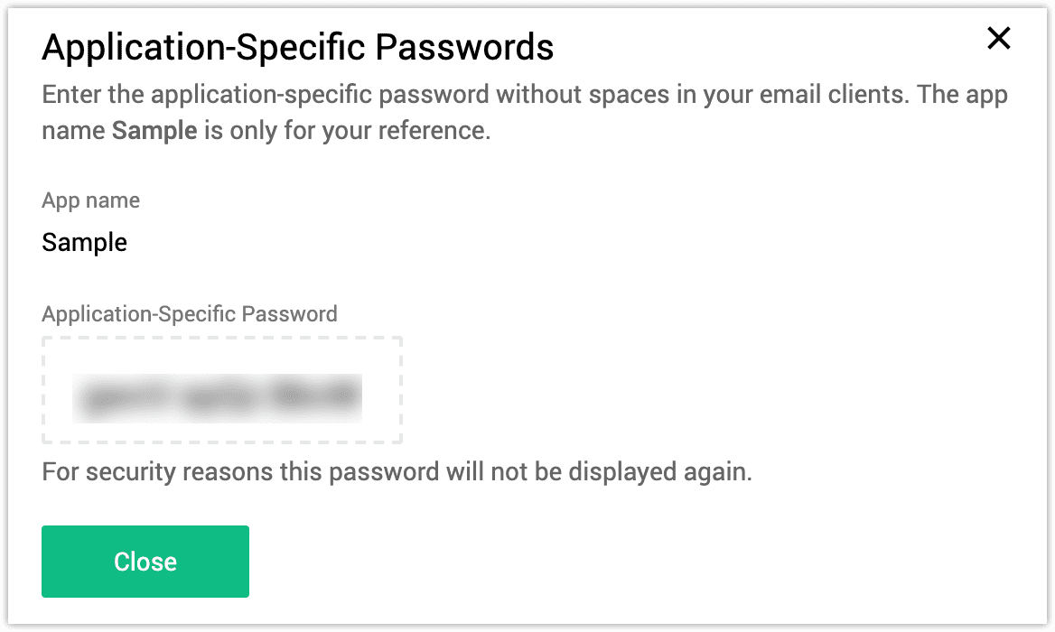Select the Sample value under App name
1055x632 pixels.
[84, 243]
